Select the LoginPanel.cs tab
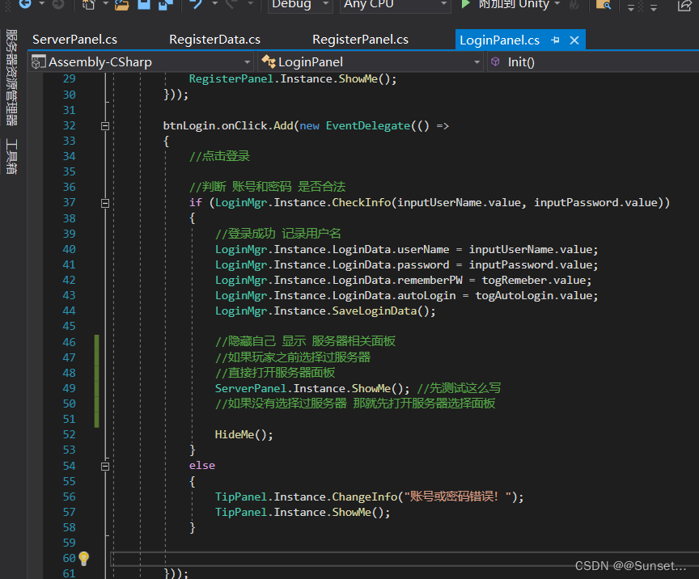699x579 pixels. [x=500, y=40]
